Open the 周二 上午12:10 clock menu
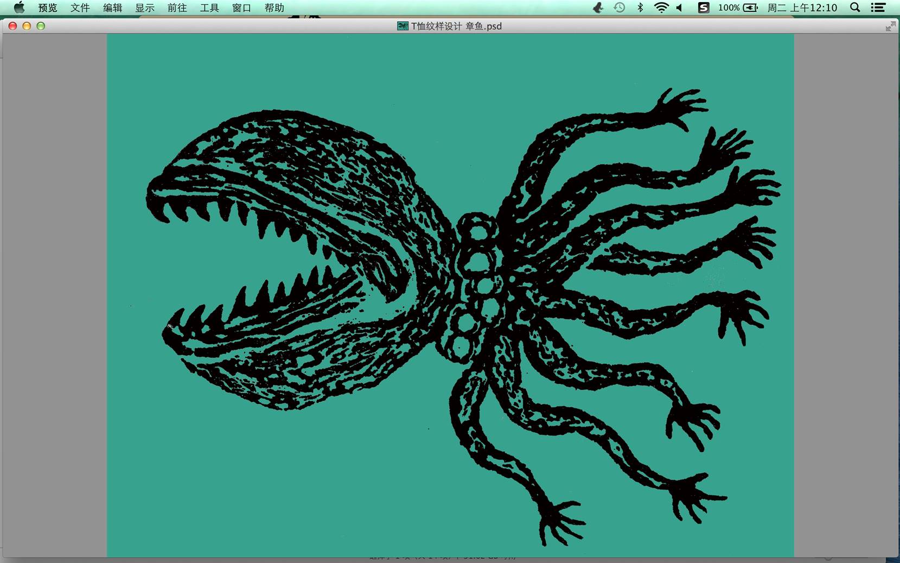The image size is (900, 563). pos(802,8)
